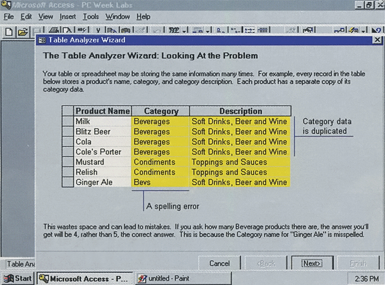The image size is (385, 285).
Task: Click the Paste toolbar icon
Action: click(x=126, y=32)
